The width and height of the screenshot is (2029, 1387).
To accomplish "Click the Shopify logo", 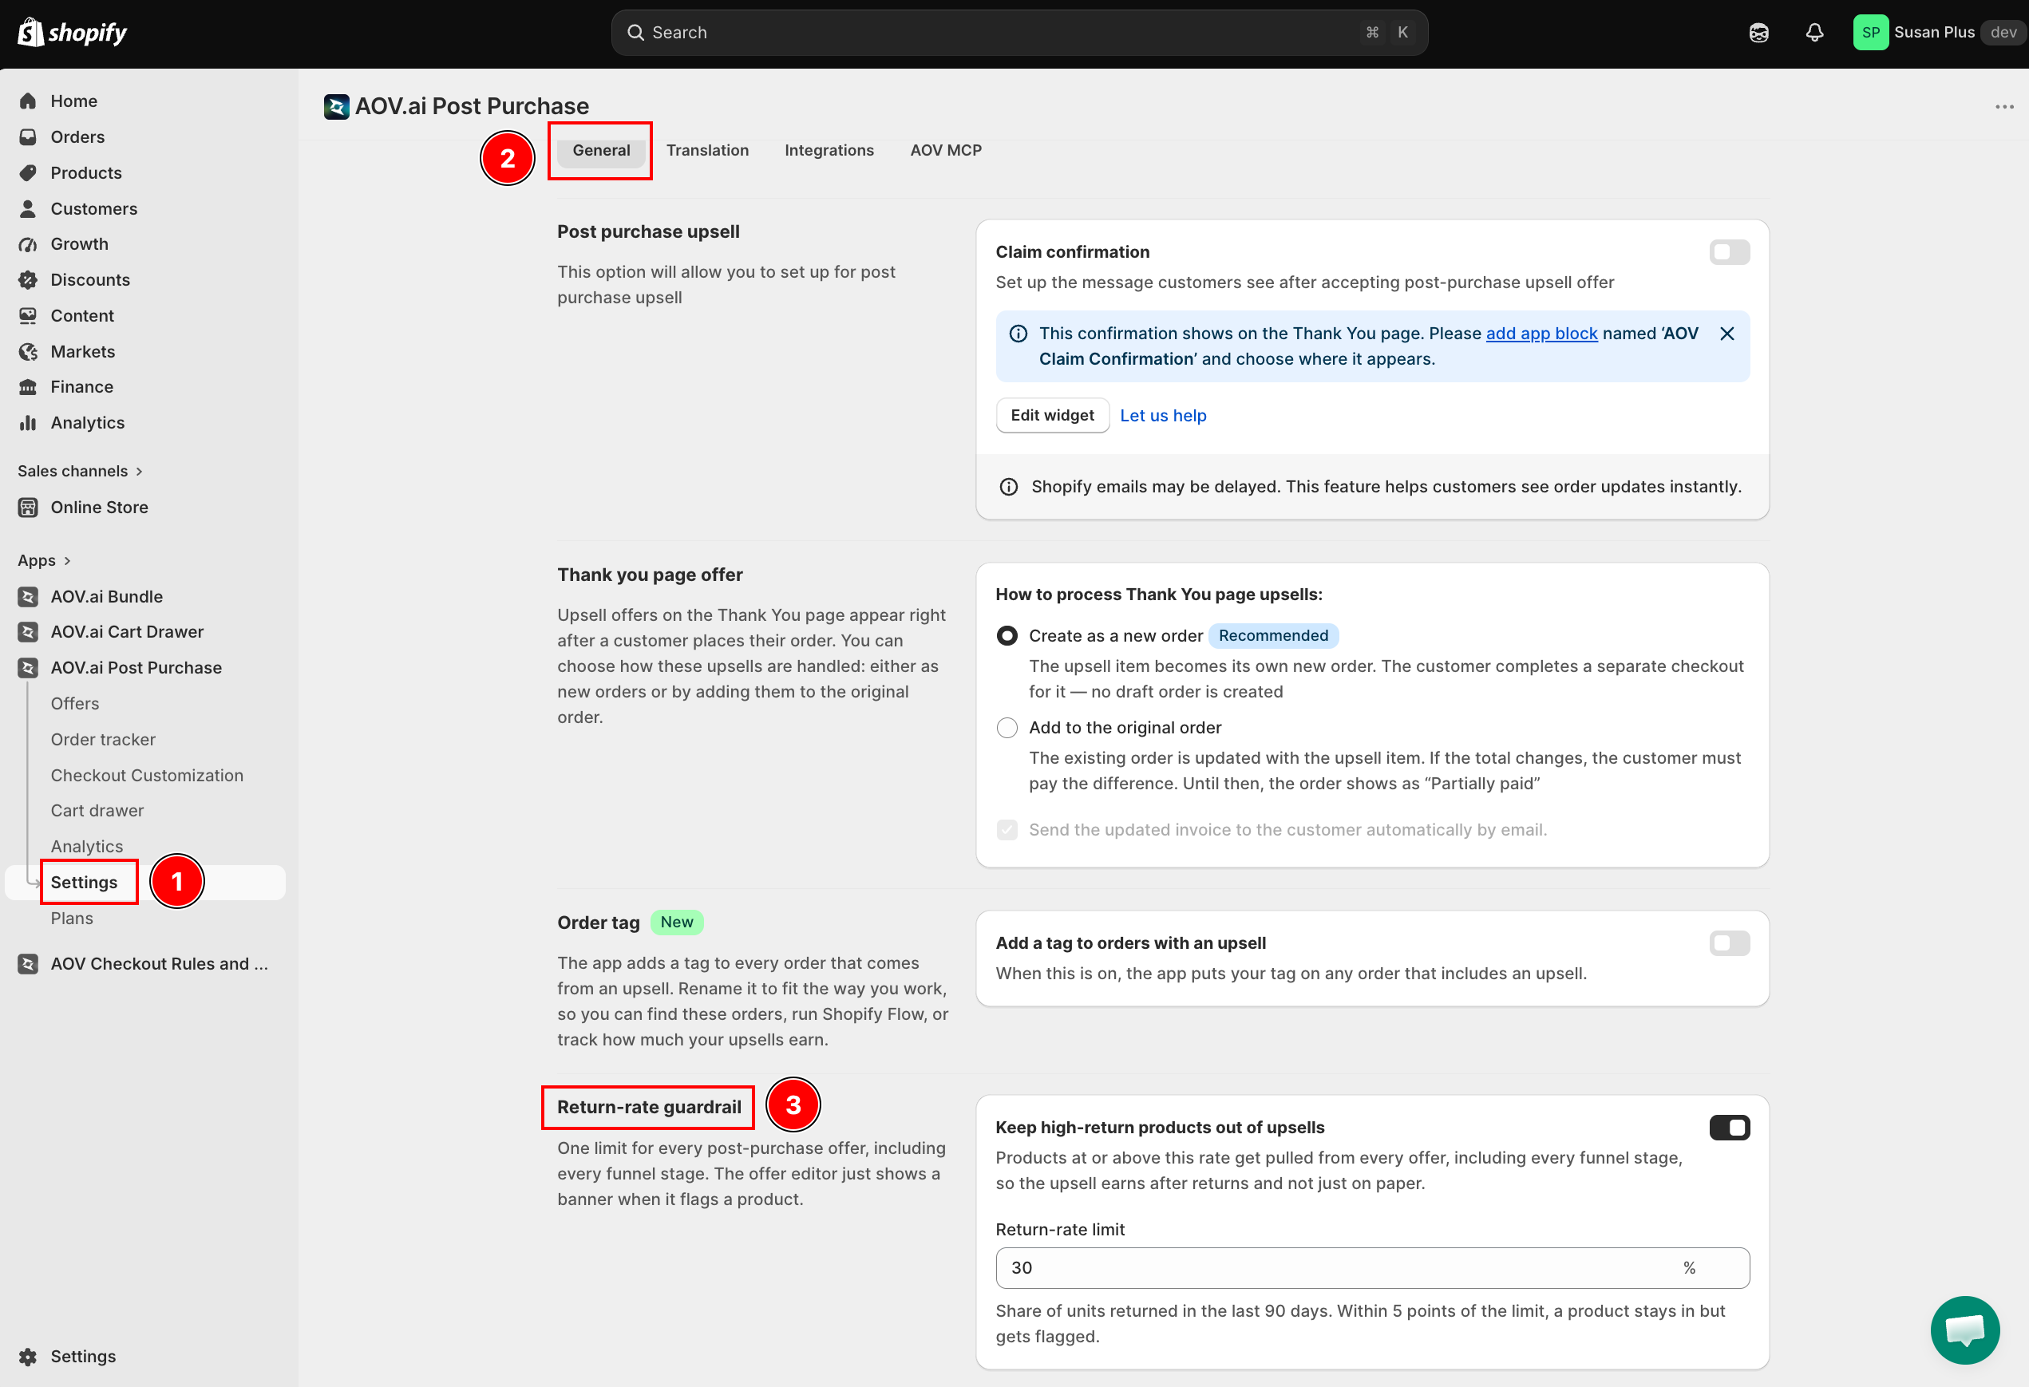I will 73,32.
